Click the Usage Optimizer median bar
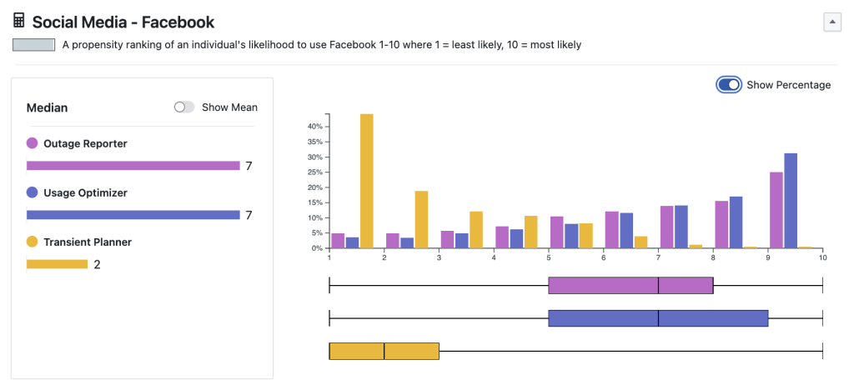854x390 pixels. (x=133, y=215)
